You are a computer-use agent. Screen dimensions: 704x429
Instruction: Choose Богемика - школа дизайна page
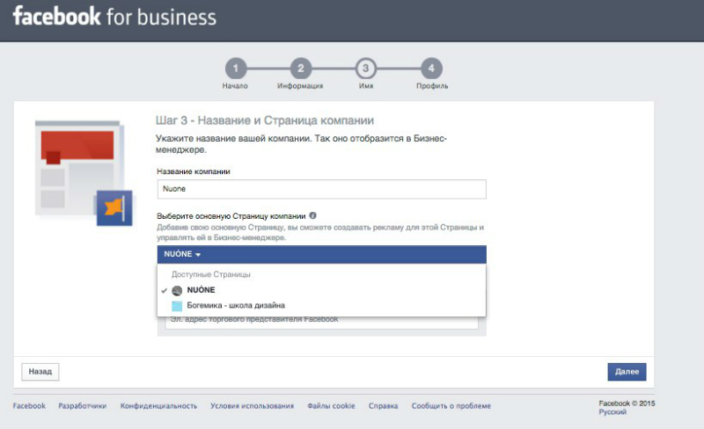point(235,306)
